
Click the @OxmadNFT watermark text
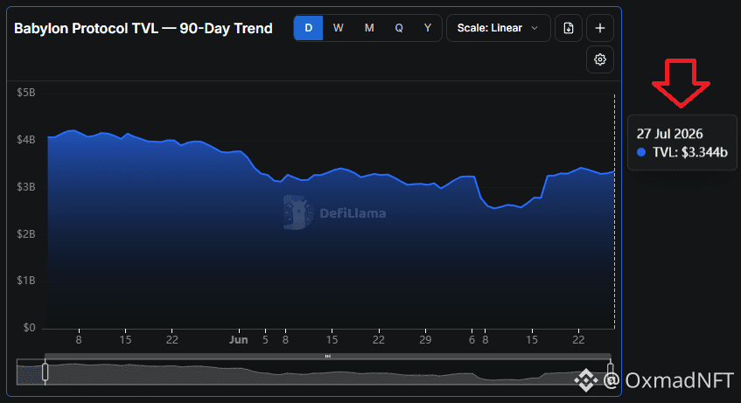668,380
